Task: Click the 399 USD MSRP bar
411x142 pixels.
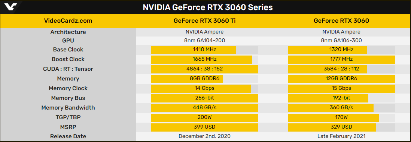Action: pos(204,127)
